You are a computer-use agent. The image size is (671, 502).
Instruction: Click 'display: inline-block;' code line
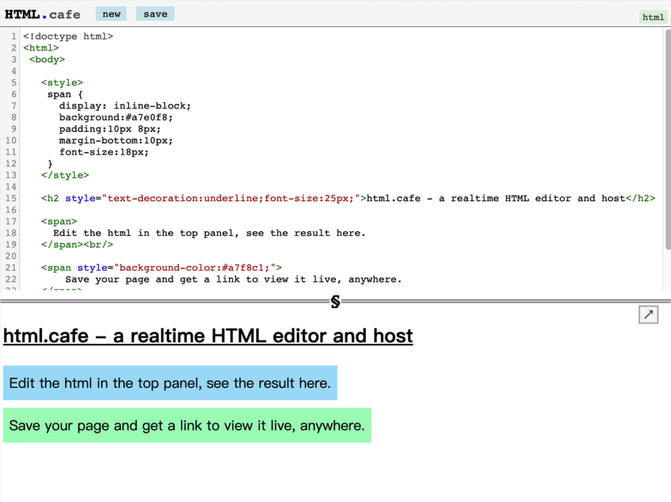point(125,106)
